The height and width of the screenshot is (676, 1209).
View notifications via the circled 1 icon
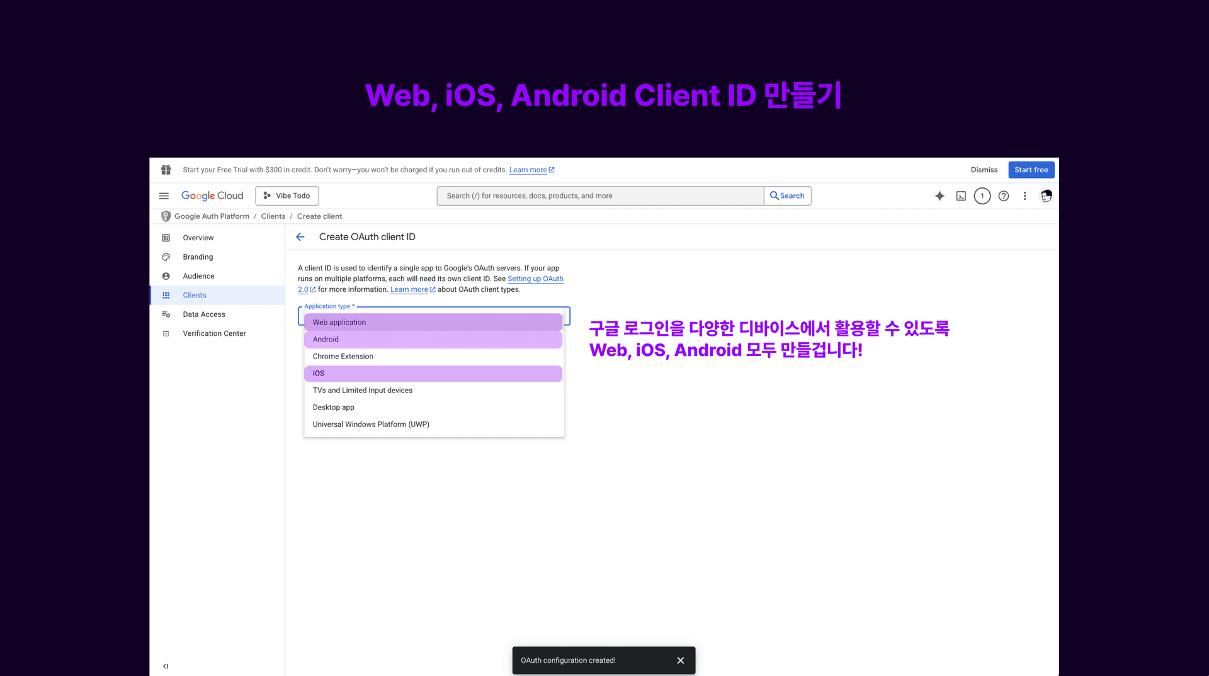(x=982, y=196)
